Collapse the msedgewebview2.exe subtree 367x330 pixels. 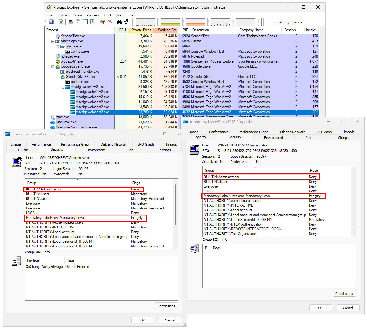(x=63, y=86)
